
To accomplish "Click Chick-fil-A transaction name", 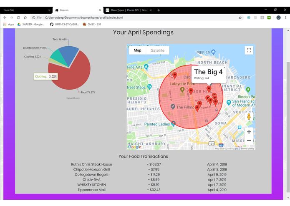I will click(x=91, y=180).
